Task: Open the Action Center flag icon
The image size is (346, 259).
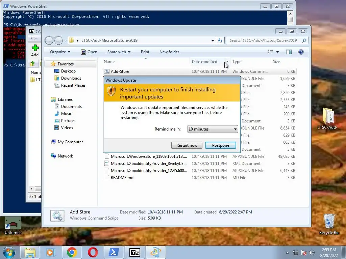Action: click(x=304, y=253)
